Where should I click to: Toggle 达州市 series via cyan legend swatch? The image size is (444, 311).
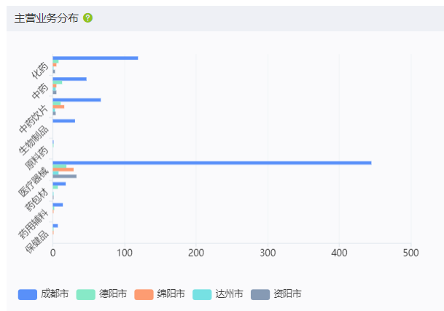tap(202, 294)
